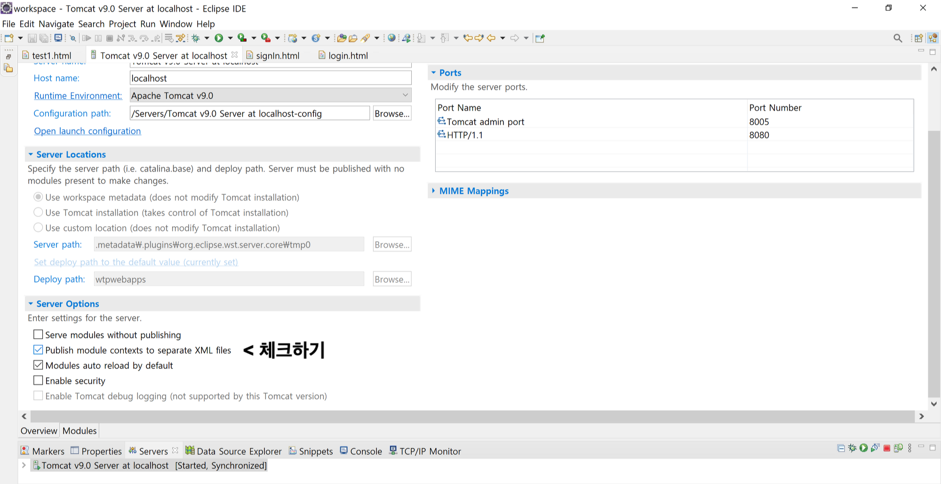Start the server in debug mode from Servers view

[x=852, y=448]
